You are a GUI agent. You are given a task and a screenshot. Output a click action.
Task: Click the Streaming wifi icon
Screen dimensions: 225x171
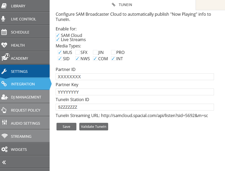4,136
